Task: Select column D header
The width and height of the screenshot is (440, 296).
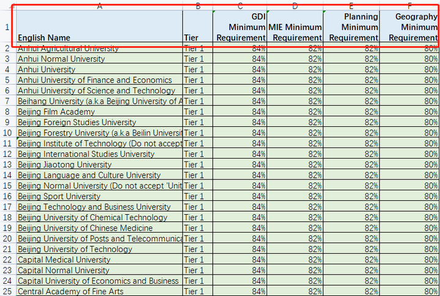Action: [295, 6]
